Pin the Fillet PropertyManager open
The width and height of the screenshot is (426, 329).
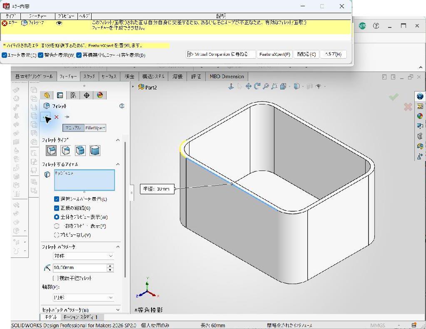pyautogui.click(x=67, y=117)
